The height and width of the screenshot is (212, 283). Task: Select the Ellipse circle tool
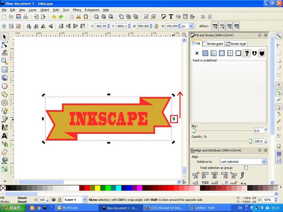pyautogui.click(x=4, y=86)
